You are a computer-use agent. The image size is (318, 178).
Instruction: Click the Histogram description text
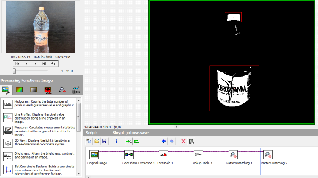[x=45, y=103]
